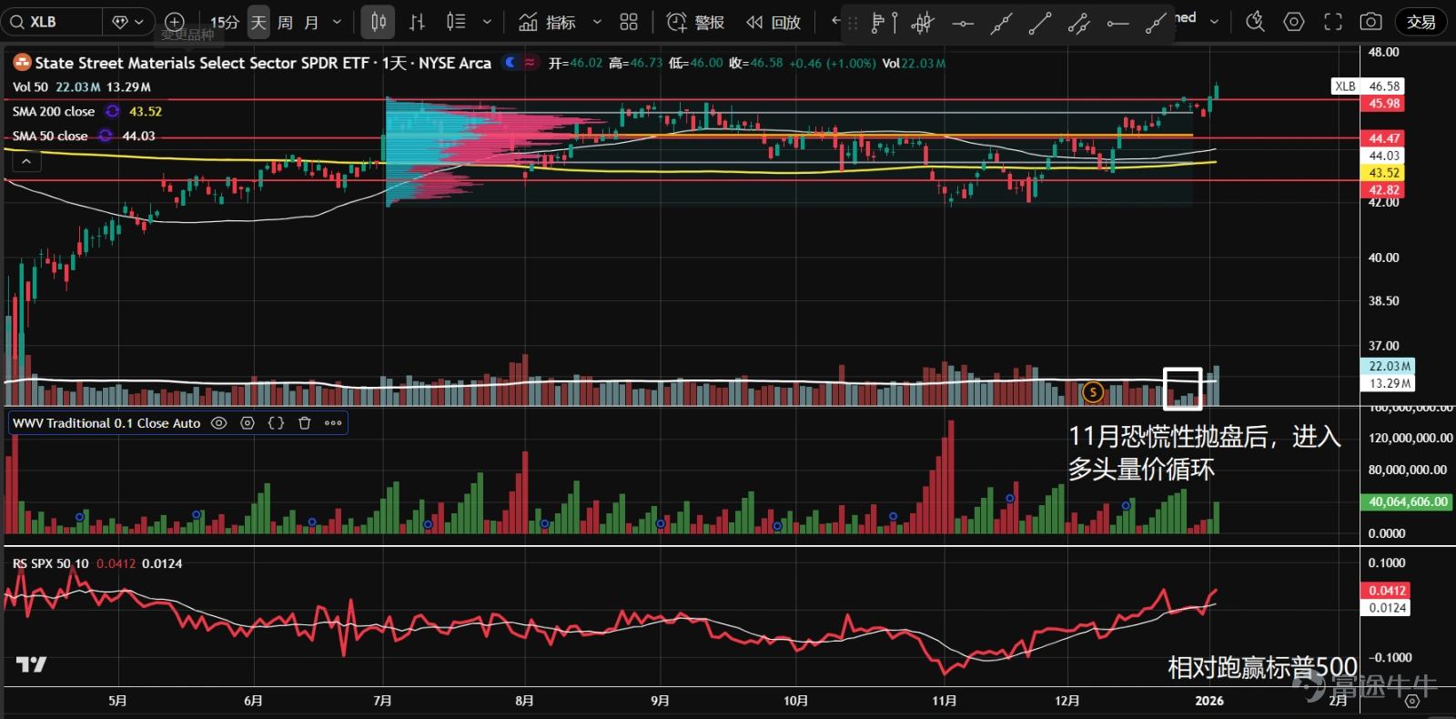Click the pink wave data status icon

point(530,63)
